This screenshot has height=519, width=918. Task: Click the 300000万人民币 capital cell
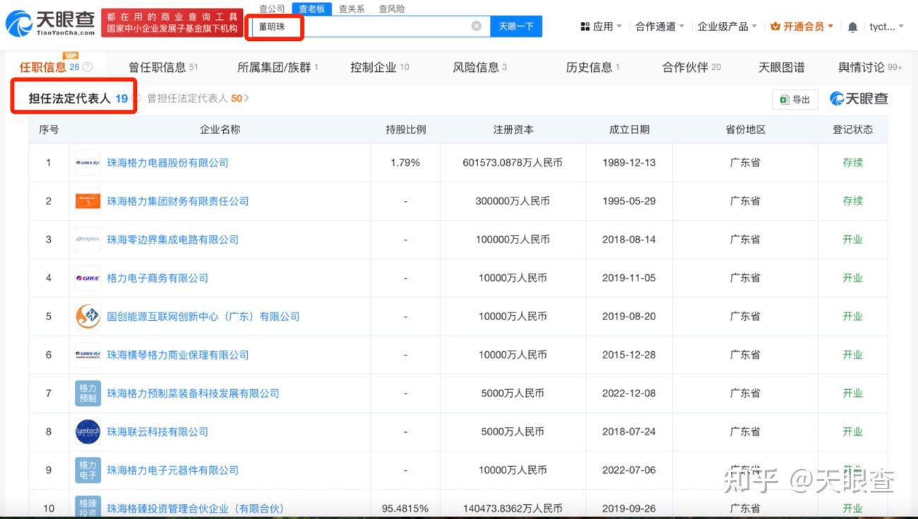(x=513, y=201)
